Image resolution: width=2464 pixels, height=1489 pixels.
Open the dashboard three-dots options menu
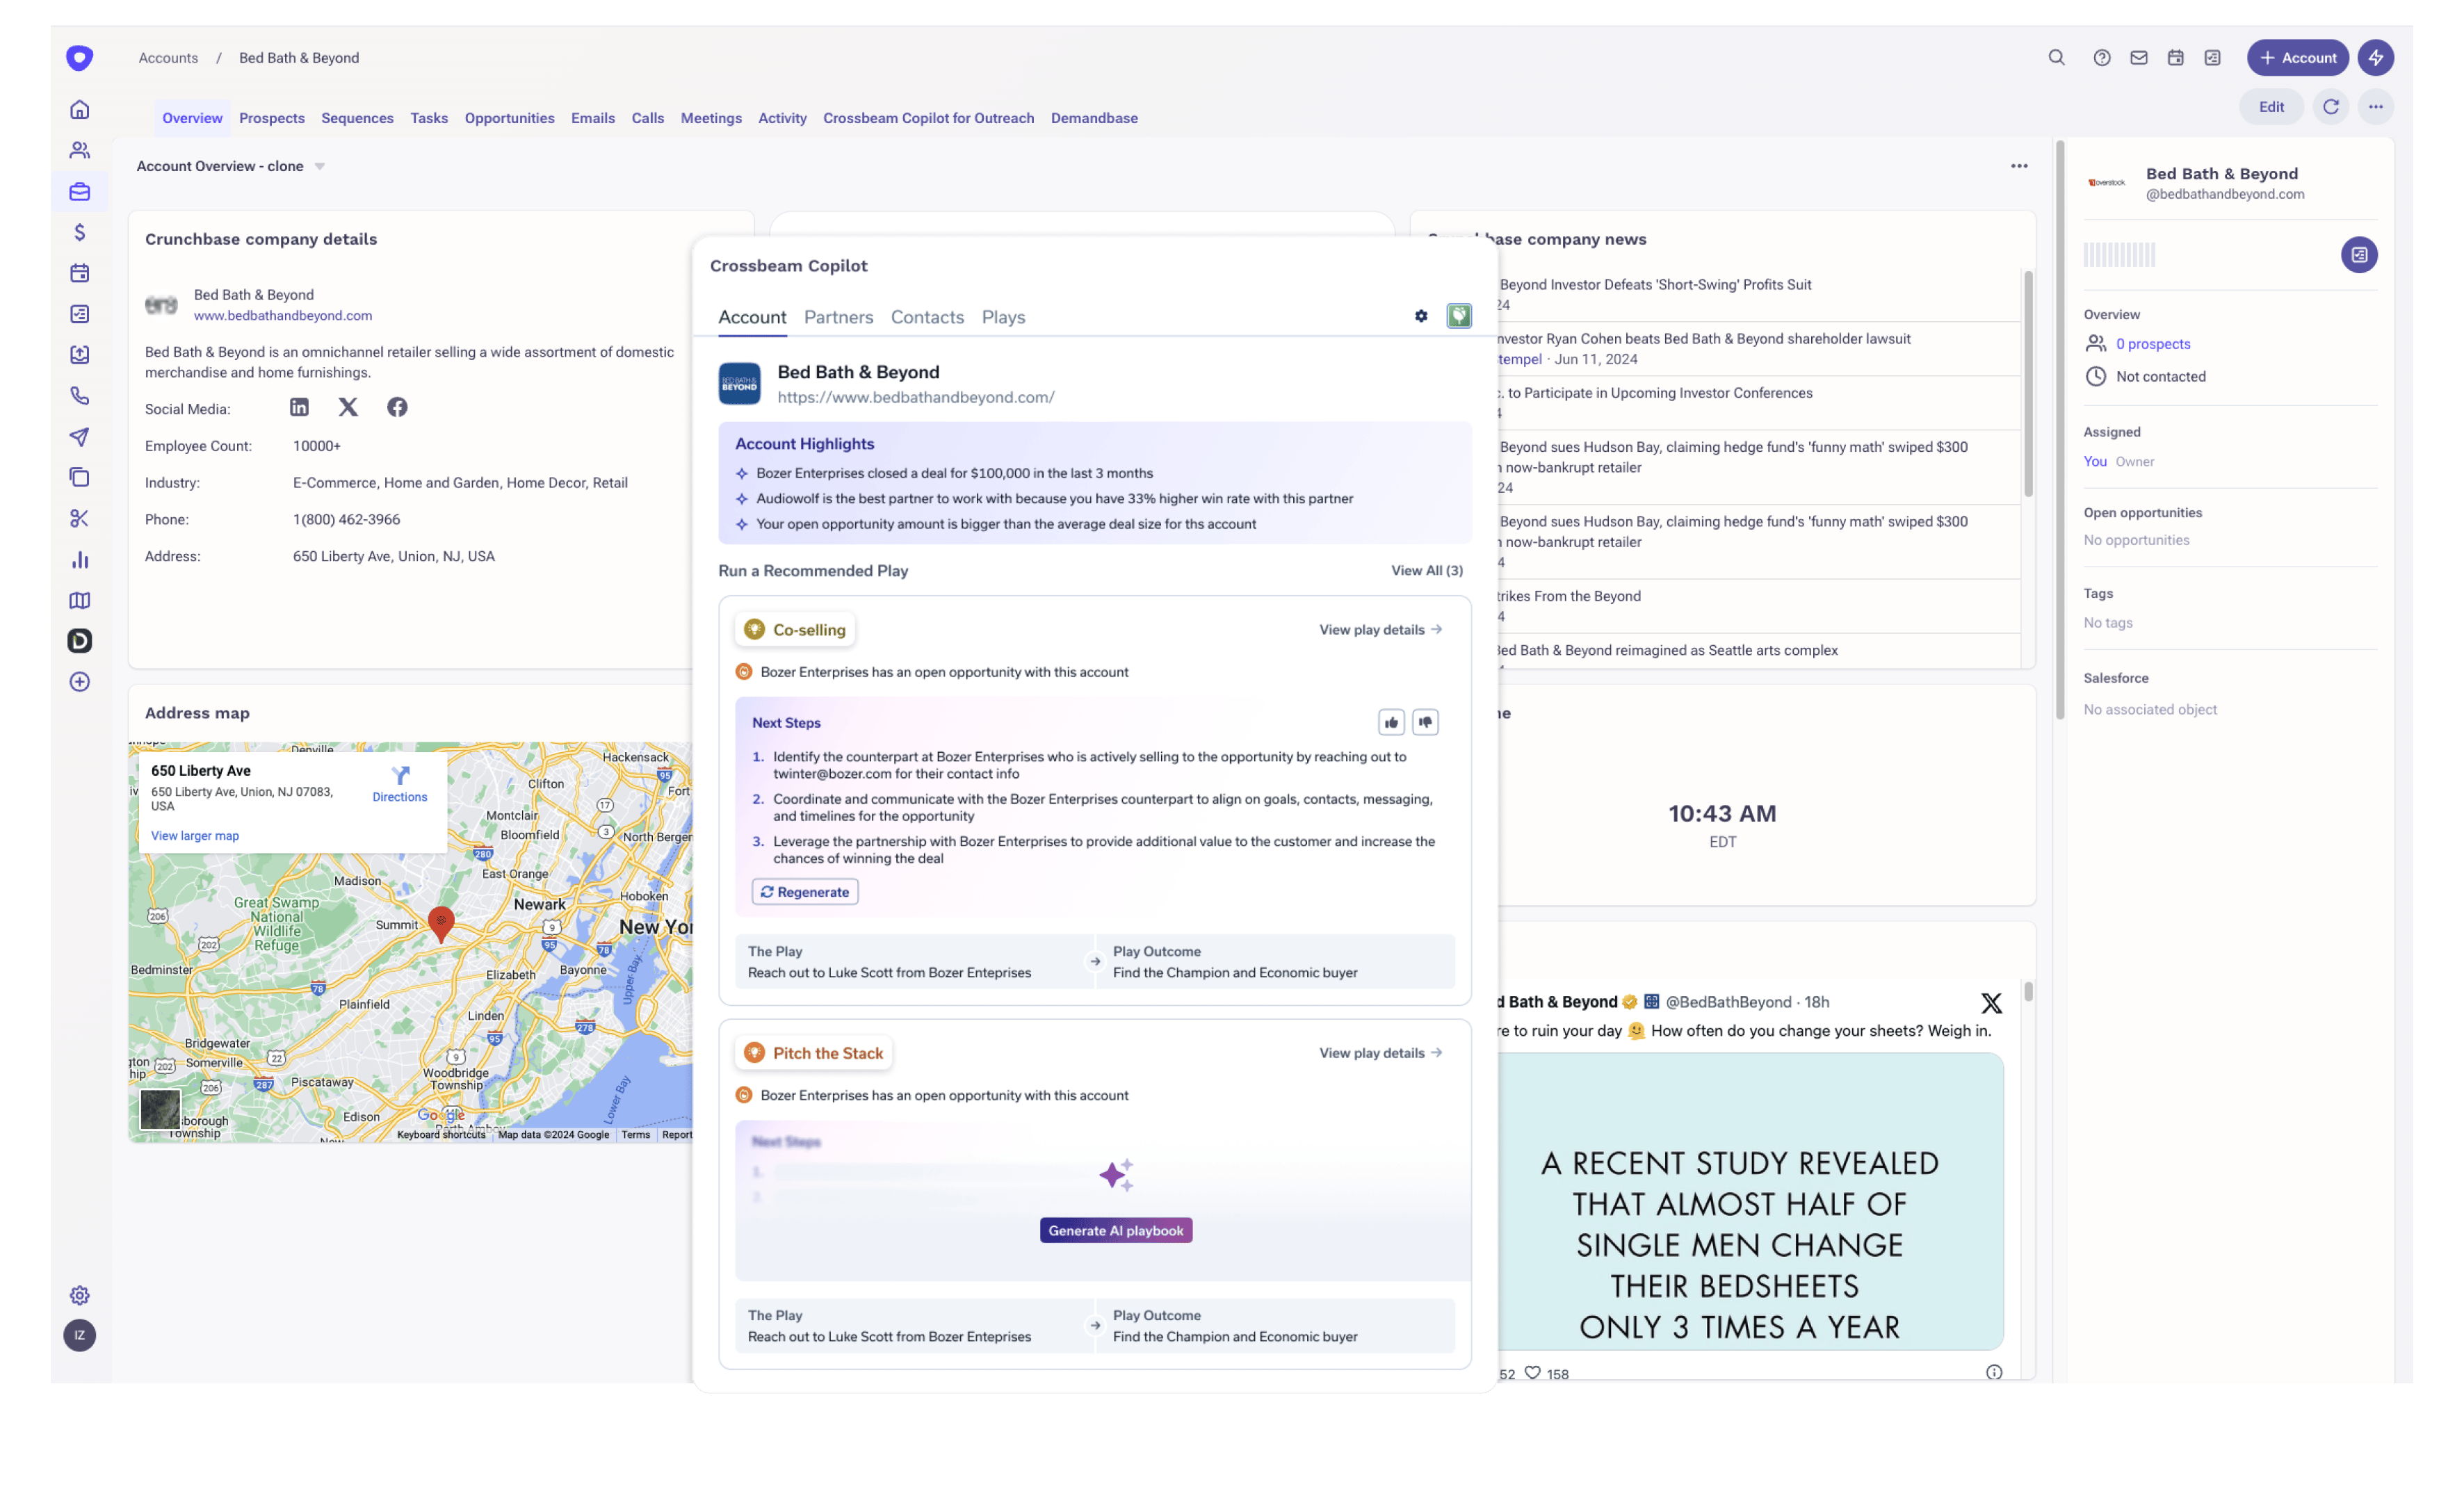[2019, 166]
